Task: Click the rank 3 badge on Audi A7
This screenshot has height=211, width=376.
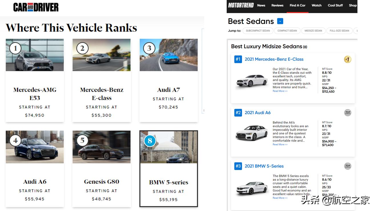Action: pos(149,48)
